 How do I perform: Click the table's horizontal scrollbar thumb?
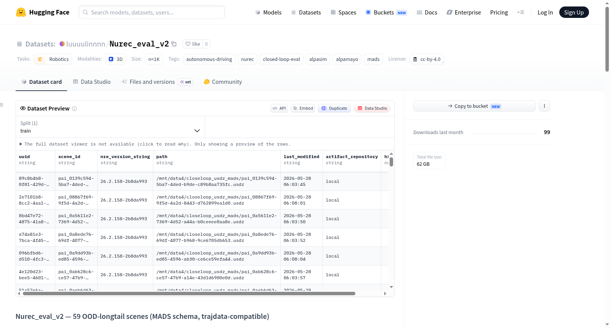(189, 293)
